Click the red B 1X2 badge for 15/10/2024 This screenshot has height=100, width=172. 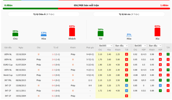(126, 54)
